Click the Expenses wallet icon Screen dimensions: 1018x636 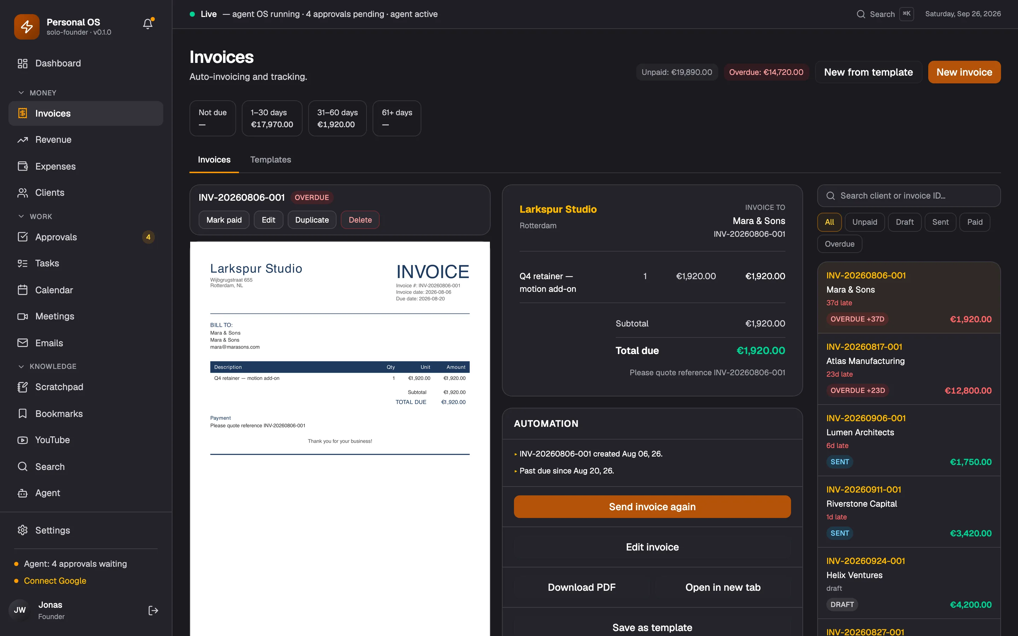tap(23, 166)
